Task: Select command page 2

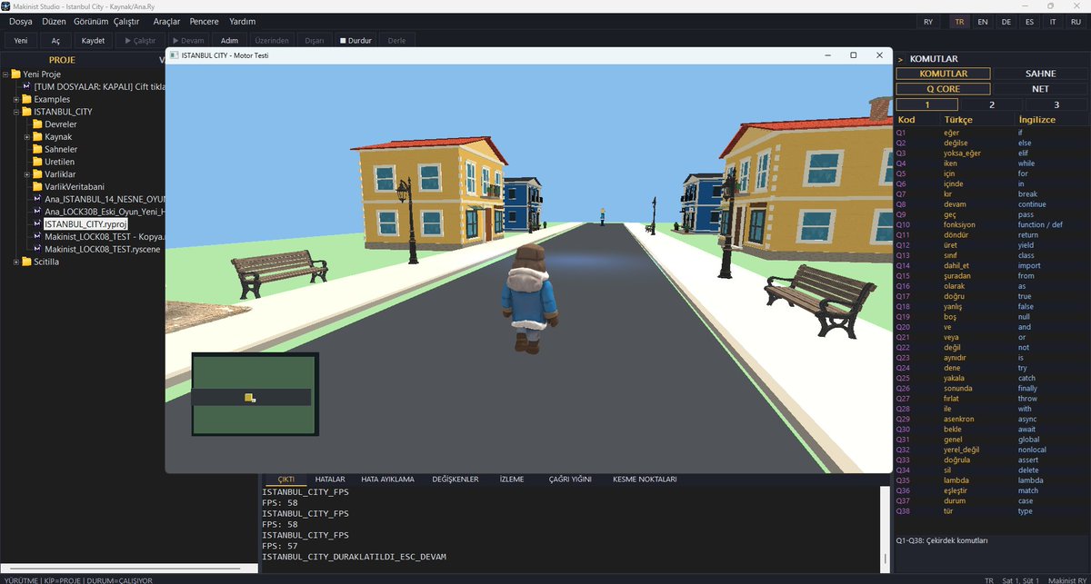Action: tap(992, 104)
